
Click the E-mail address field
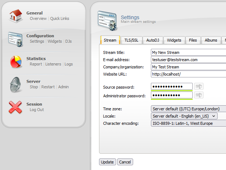click(188, 60)
